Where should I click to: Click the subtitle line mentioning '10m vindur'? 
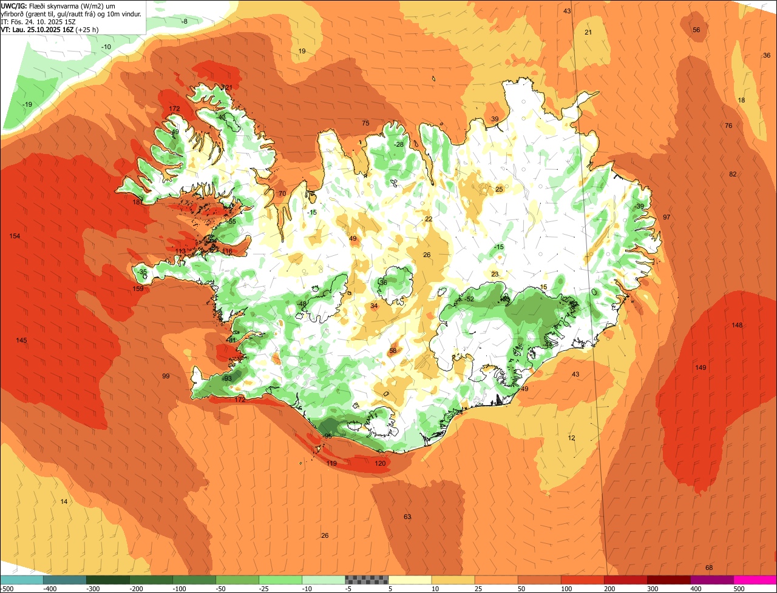(x=72, y=13)
